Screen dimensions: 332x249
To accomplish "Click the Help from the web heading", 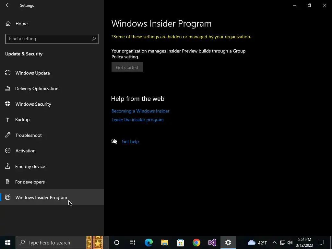I will click(x=137, y=99).
